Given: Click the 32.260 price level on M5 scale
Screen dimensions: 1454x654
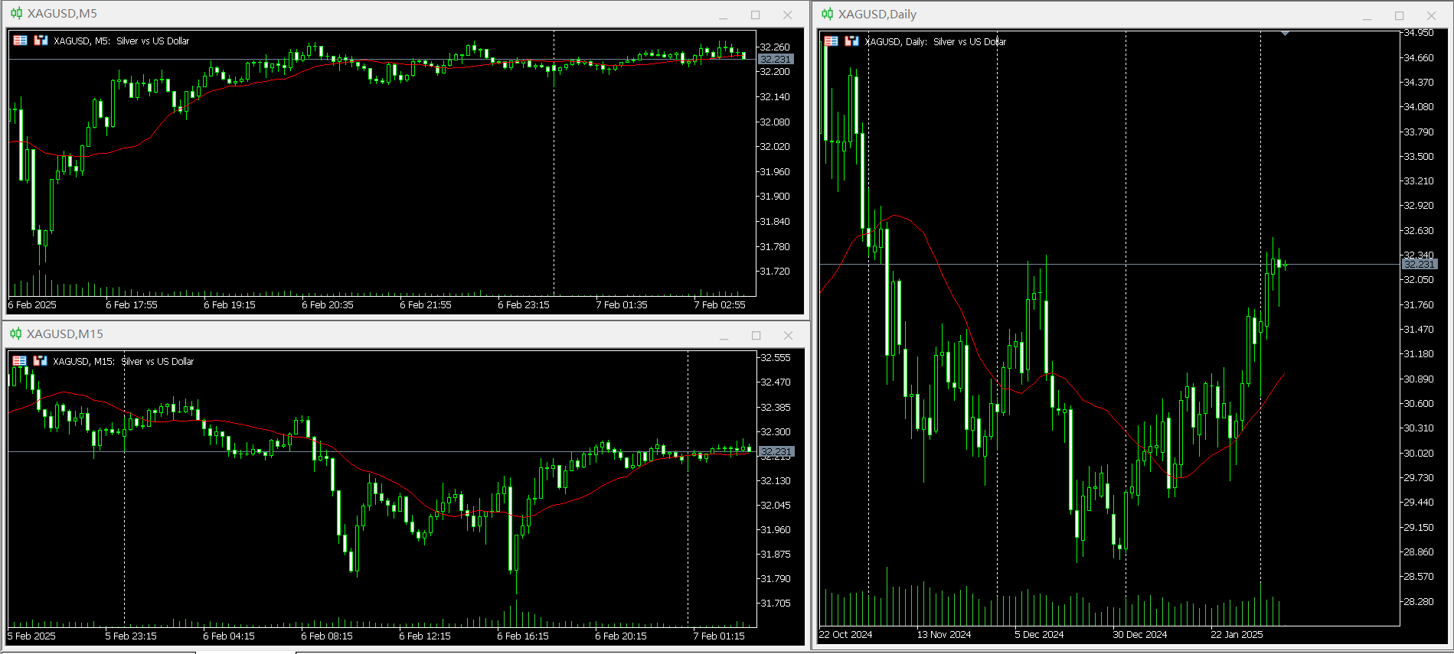Looking at the screenshot, I should (774, 47).
